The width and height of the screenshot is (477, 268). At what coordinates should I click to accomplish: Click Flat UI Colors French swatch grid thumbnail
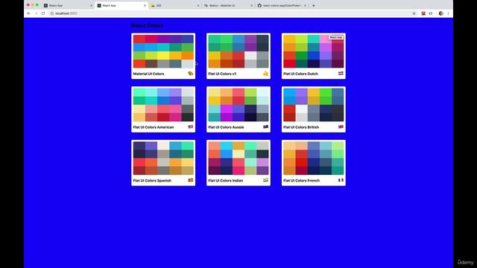[x=314, y=158]
